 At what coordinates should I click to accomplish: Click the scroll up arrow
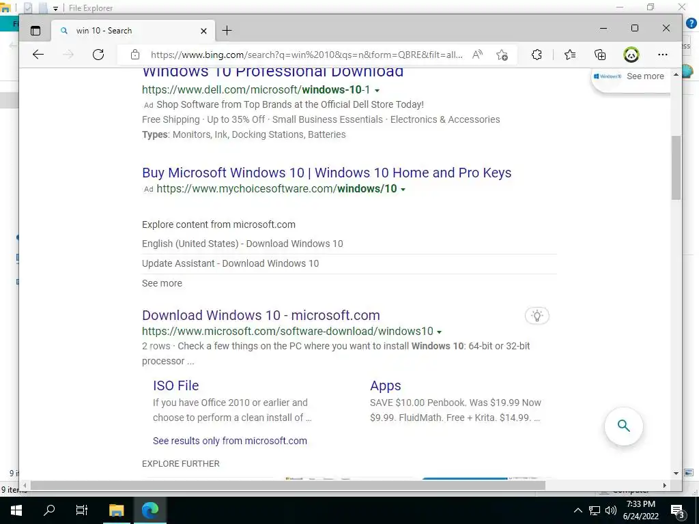click(676, 75)
